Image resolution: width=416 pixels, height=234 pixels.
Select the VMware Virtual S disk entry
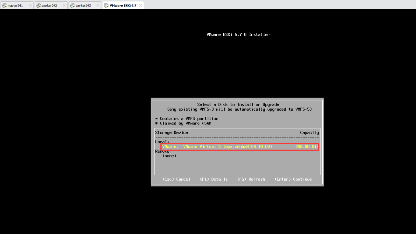coord(240,147)
